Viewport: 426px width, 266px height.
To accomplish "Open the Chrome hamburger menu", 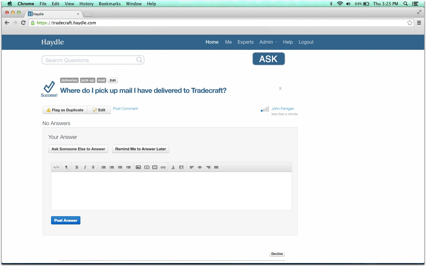I will click(x=419, y=23).
